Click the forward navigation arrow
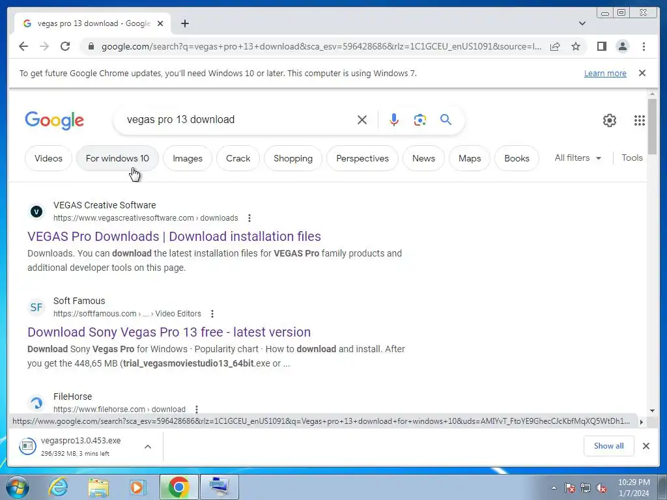Image resolution: width=667 pixels, height=500 pixels. pos(44,46)
